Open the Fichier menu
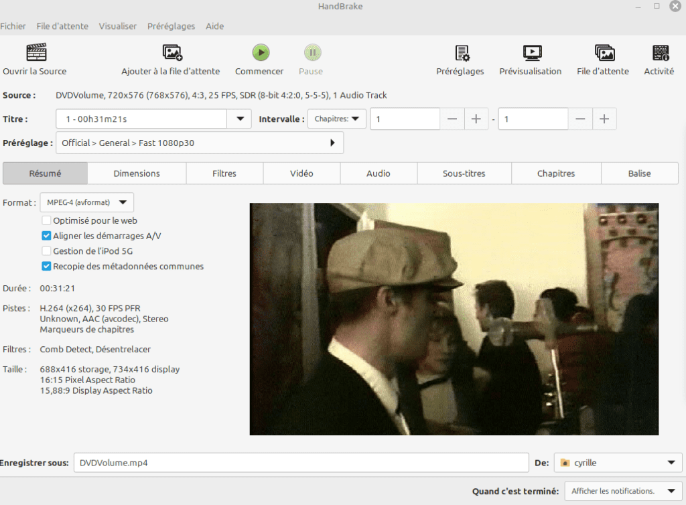 13,26
